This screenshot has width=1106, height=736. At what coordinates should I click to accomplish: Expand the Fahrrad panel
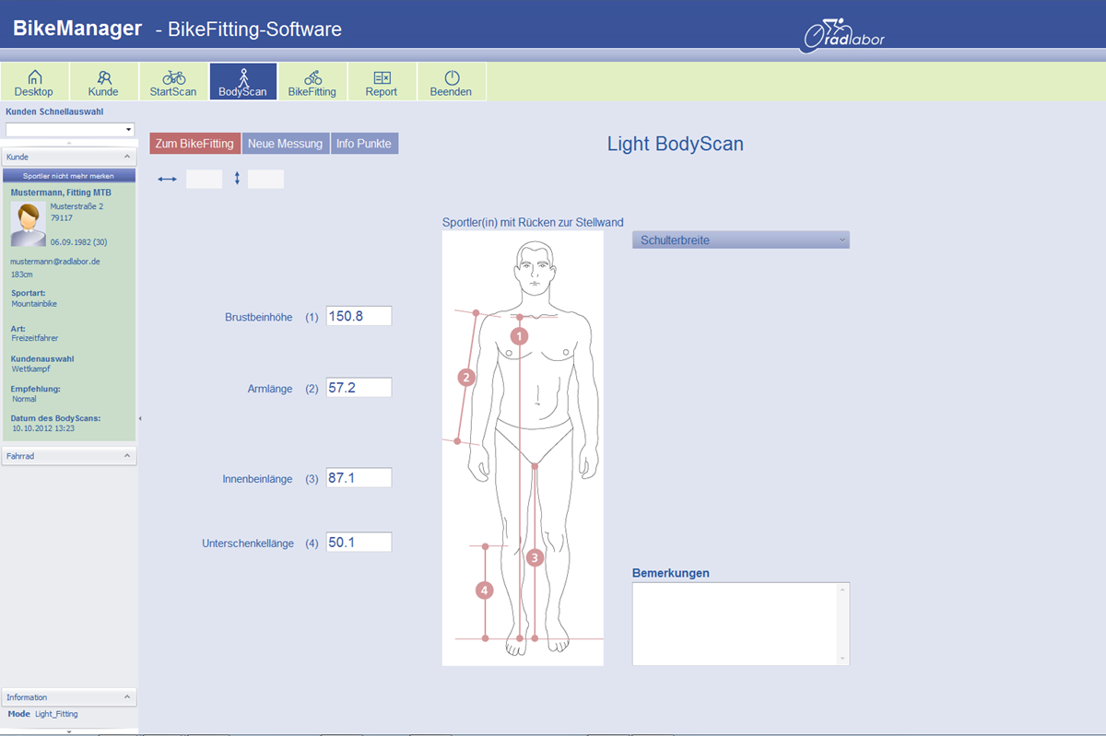[126, 456]
